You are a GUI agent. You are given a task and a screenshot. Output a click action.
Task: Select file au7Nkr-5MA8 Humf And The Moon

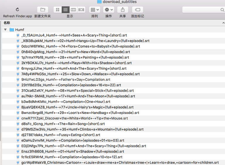pos(78,96)
